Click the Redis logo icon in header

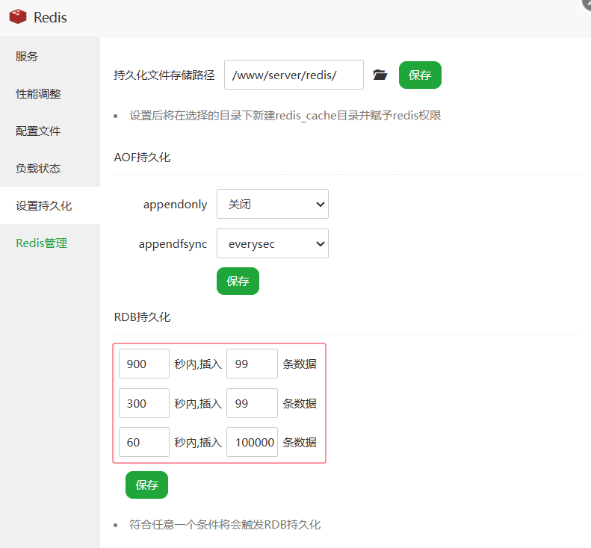pyautogui.click(x=18, y=17)
